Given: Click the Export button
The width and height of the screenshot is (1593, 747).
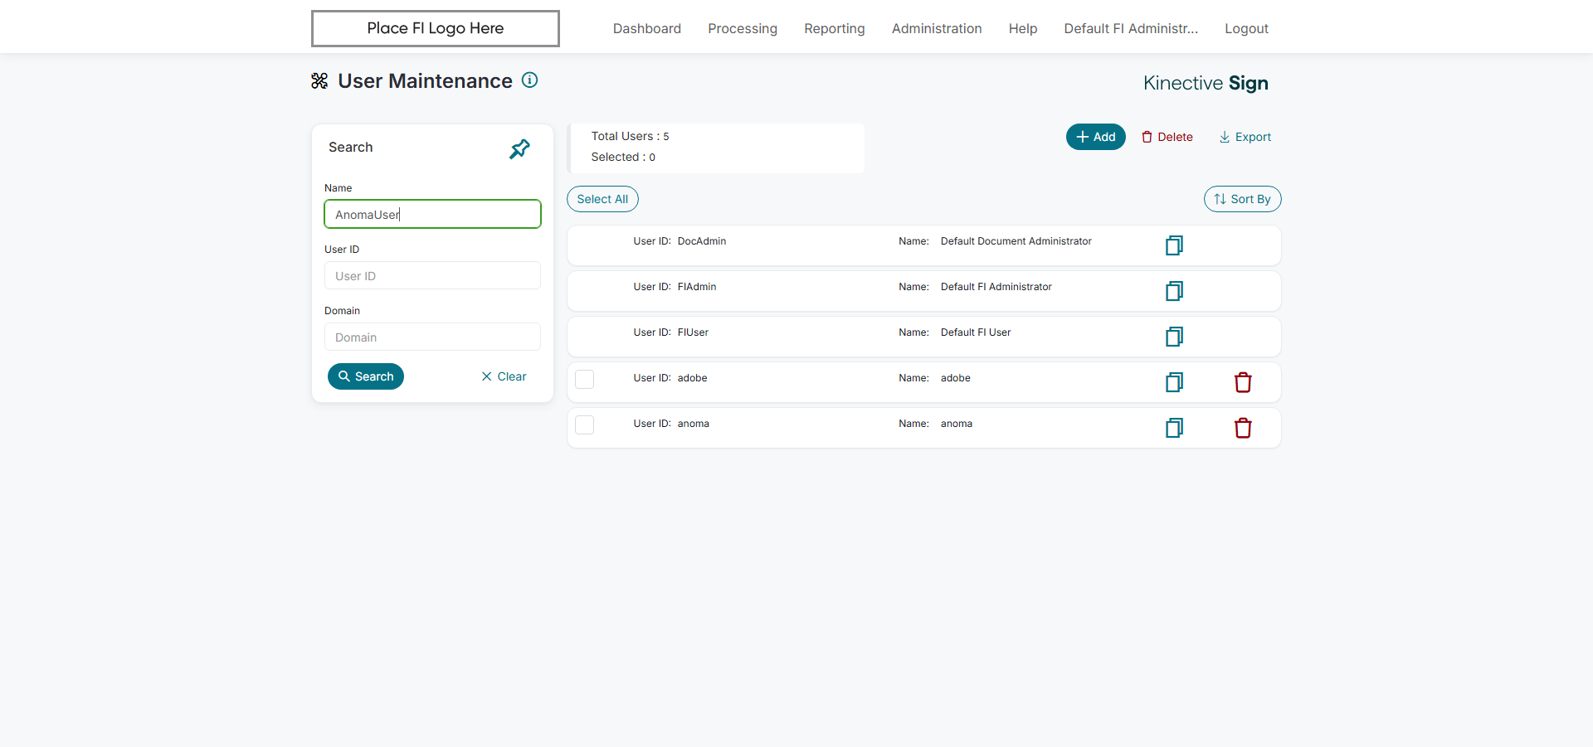Looking at the screenshot, I should point(1245,137).
